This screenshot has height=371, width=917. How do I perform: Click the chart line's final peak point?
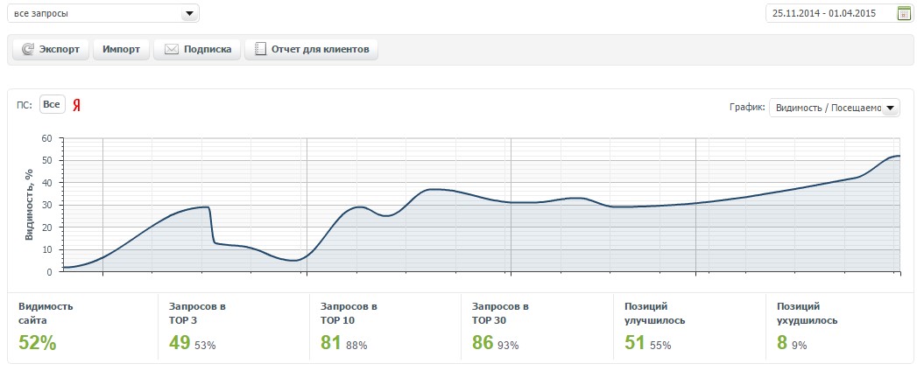tap(898, 156)
